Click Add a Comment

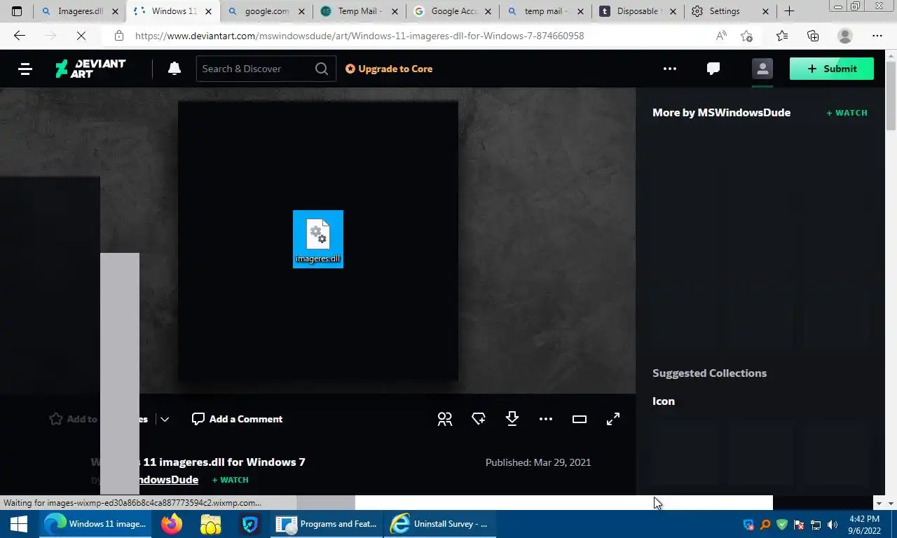(238, 419)
